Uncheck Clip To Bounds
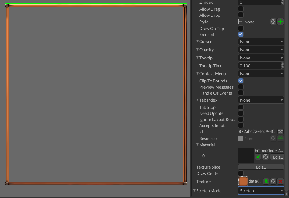Viewport: 289px width, 198px height. pyautogui.click(x=241, y=81)
